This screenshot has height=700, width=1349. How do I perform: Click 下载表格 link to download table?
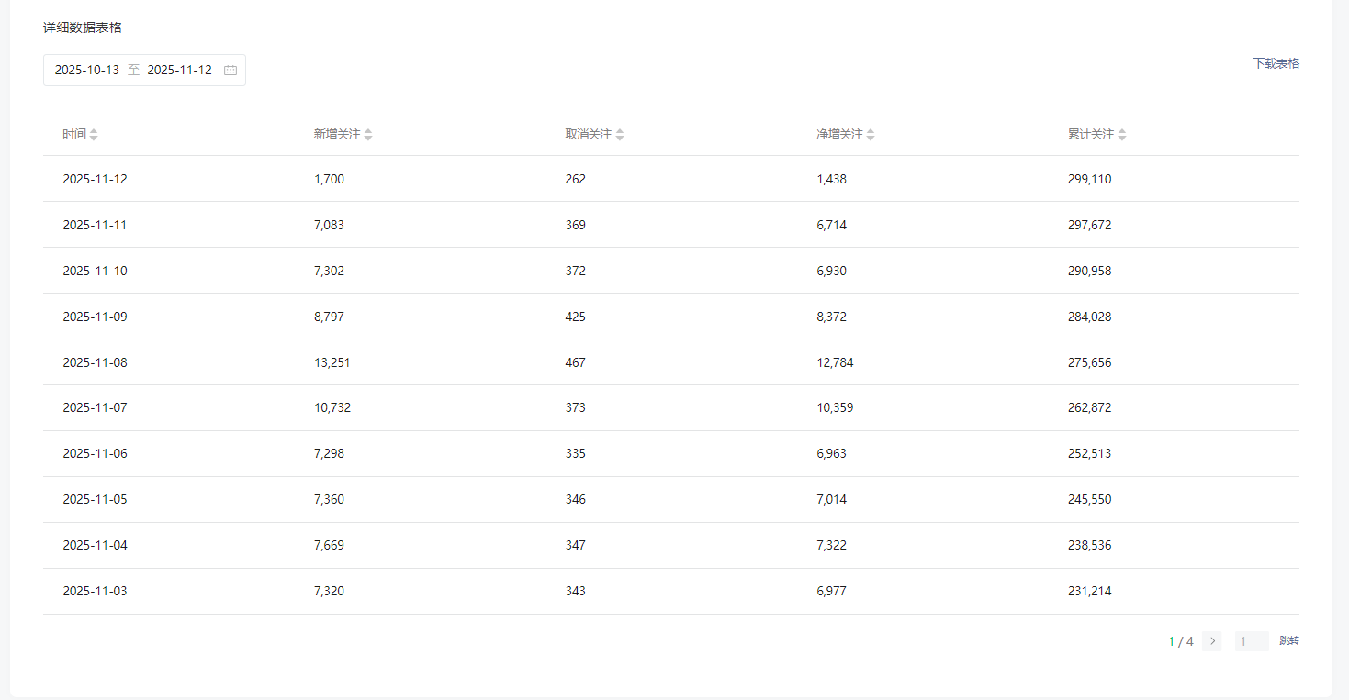point(1276,63)
